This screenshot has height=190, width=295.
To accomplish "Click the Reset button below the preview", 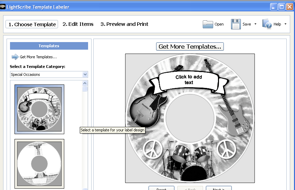I will [161, 188].
